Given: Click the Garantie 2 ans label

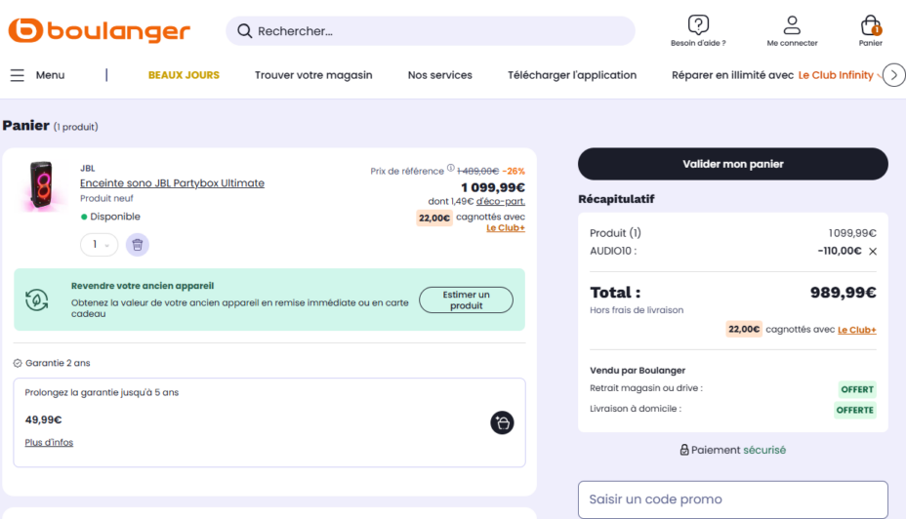Looking at the screenshot, I should [58, 363].
